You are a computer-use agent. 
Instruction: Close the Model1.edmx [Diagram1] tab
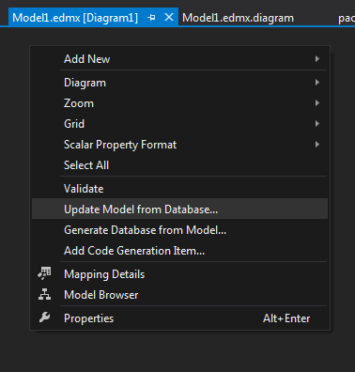169,18
